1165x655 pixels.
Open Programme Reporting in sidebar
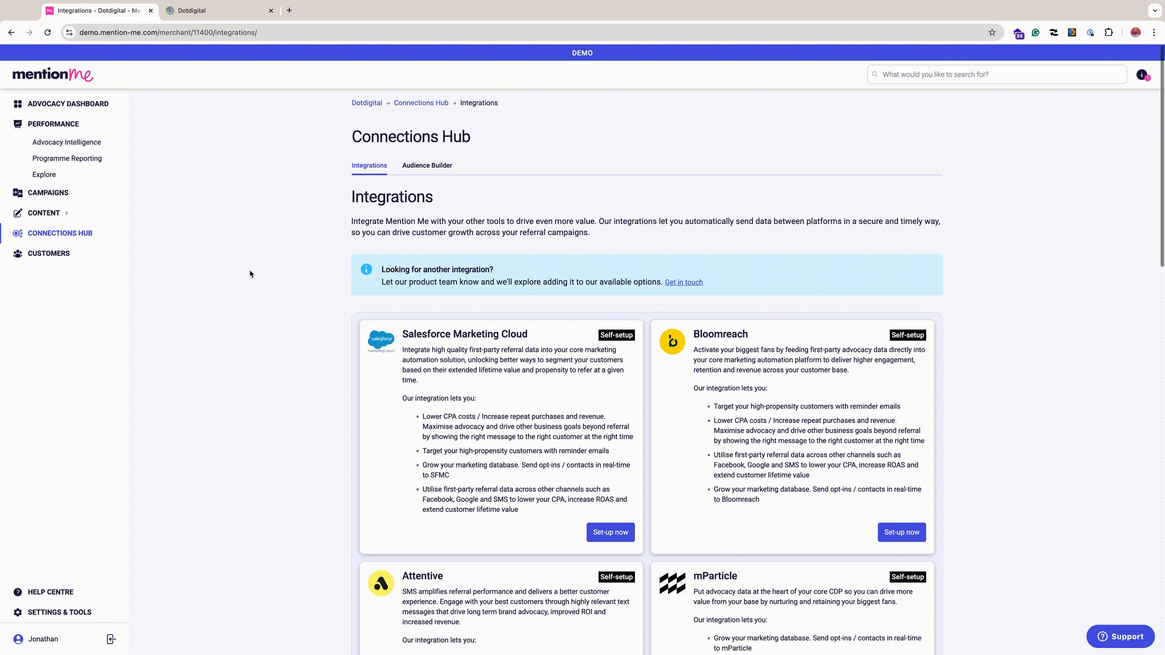pos(67,158)
